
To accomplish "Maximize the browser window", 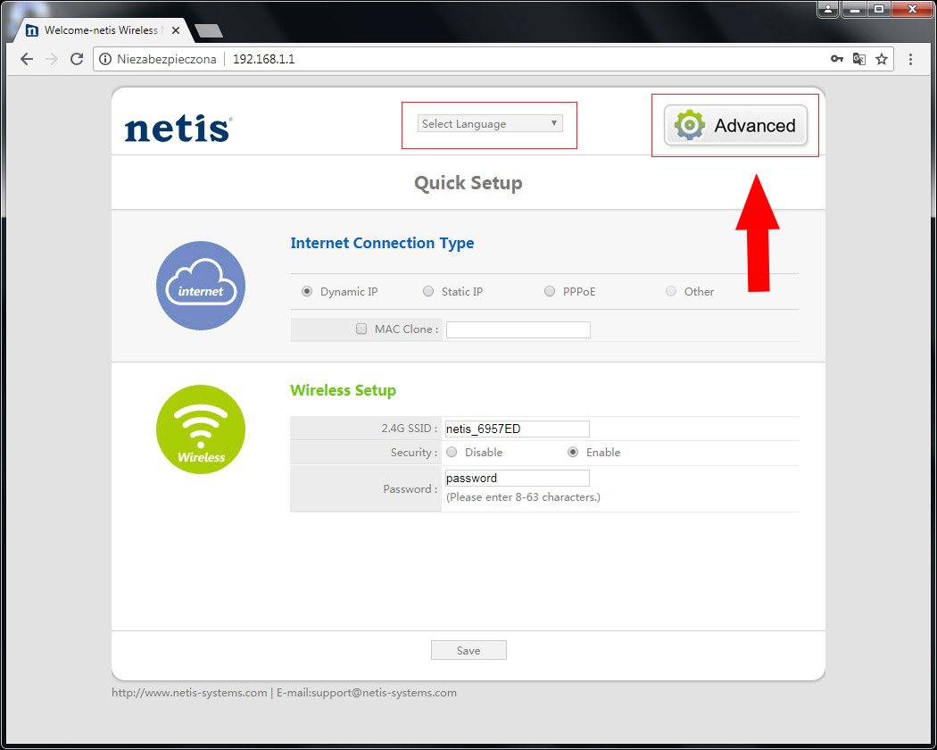I will point(879,9).
